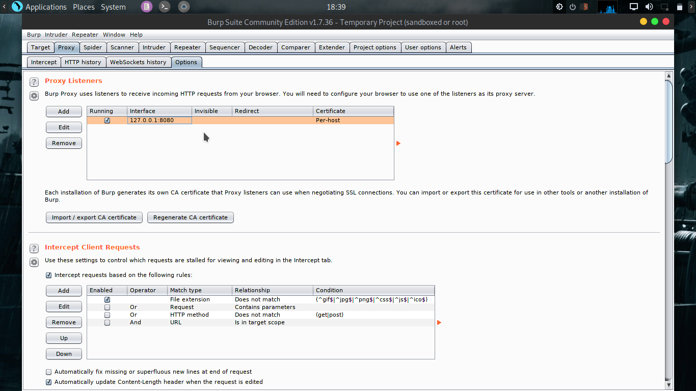This screenshot has width=696, height=391.
Task: Click Import / export CA certificate
Action: (94, 217)
